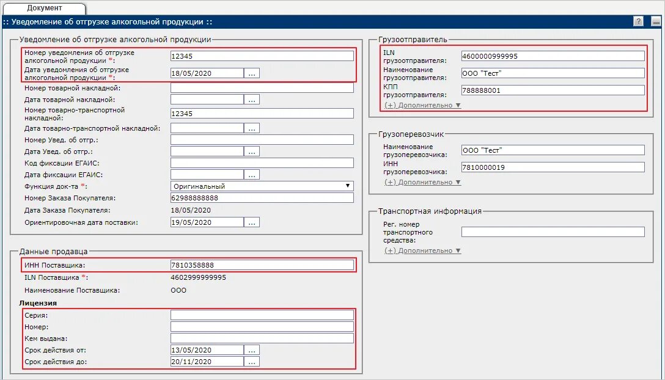Expand Дополнительно under Грузоотправитель
665x380 pixels.
(422, 105)
